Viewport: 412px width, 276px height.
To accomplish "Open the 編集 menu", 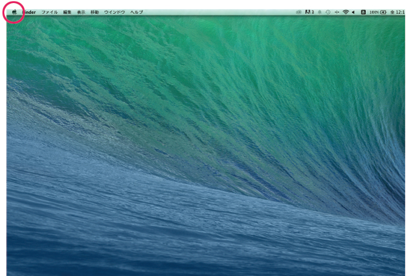I will (67, 12).
